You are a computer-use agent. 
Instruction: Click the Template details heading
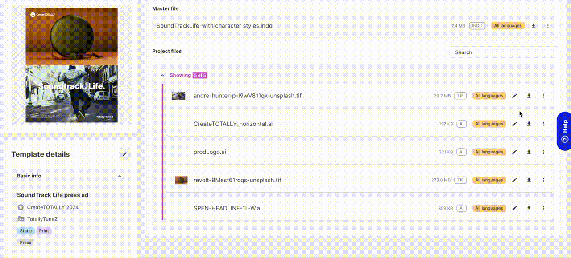coord(41,154)
